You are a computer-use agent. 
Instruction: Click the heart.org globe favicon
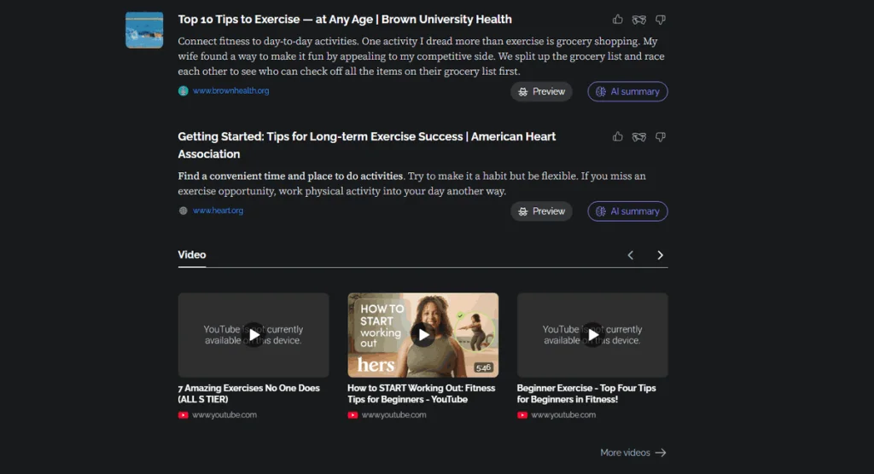183,211
